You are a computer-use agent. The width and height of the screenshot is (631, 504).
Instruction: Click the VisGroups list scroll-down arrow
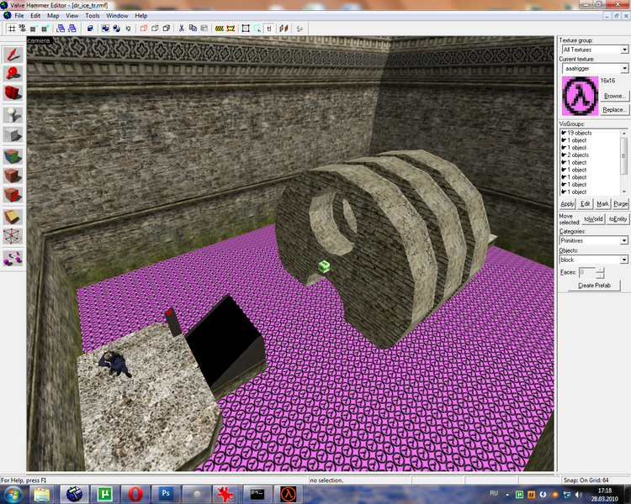tap(624, 192)
